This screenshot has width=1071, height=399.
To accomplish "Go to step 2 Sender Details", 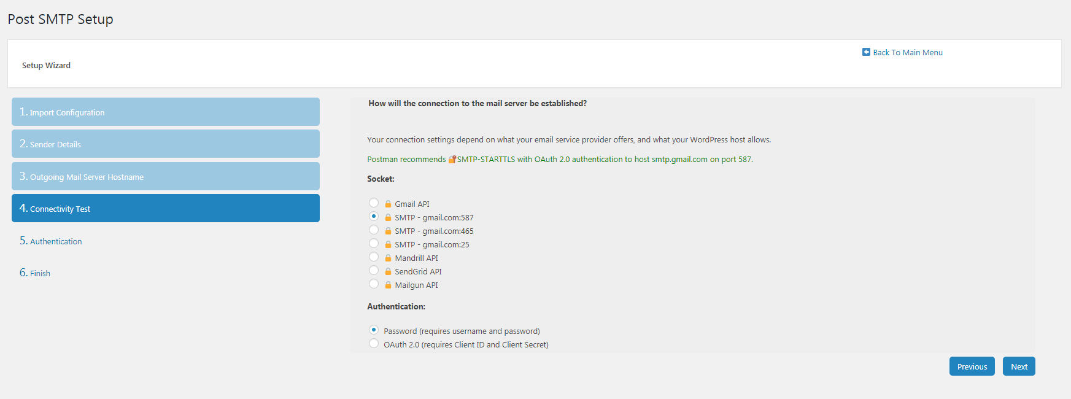I will pos(166,144).
